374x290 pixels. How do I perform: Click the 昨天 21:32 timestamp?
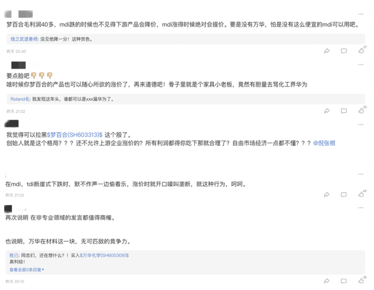[x=16, y=111]
